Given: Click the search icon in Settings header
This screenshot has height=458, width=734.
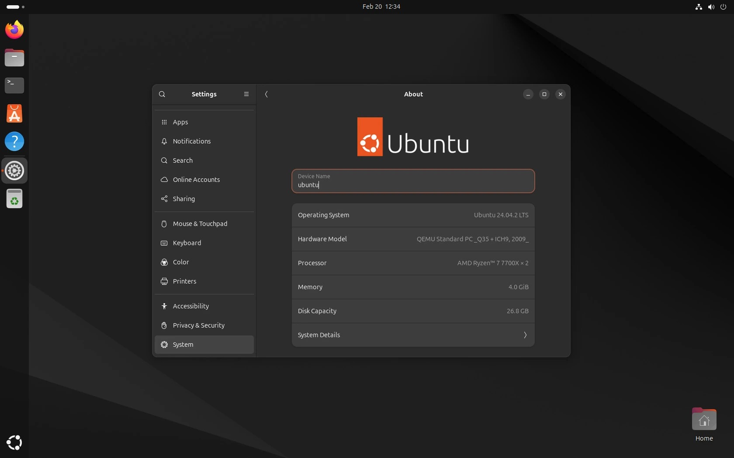Looking at the screenshot, I should tap(162, 94).
